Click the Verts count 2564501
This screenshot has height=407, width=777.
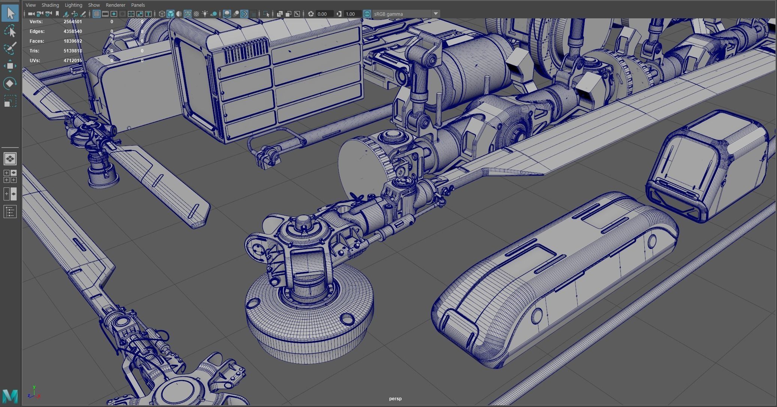73,22
